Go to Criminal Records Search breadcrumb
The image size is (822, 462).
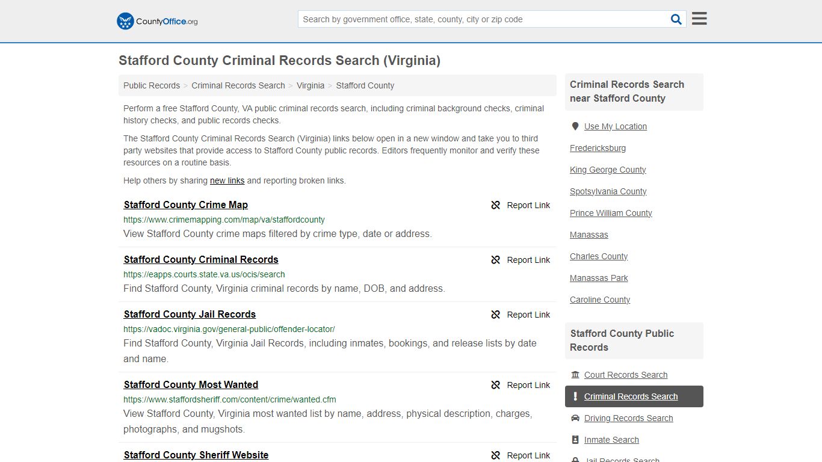238,85
